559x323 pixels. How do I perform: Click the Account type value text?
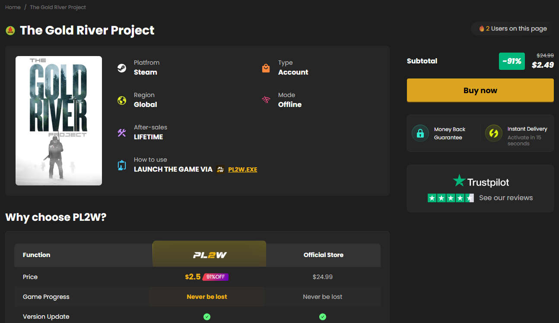293,72
